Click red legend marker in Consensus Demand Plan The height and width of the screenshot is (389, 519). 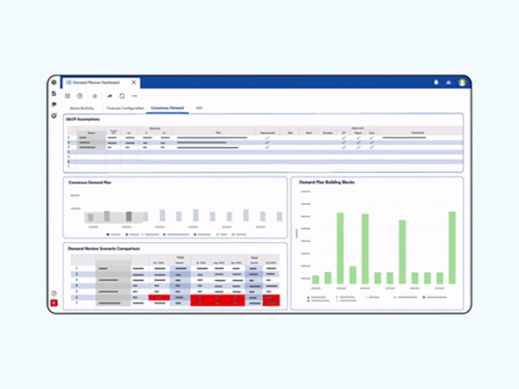[x=195, y=234]
